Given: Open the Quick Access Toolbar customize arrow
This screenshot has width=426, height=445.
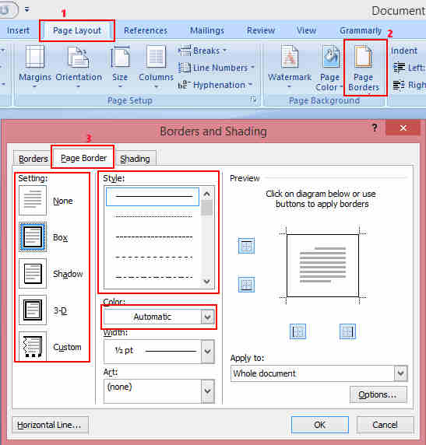Looking at the screenshot, I should click(x=27, y=9).
